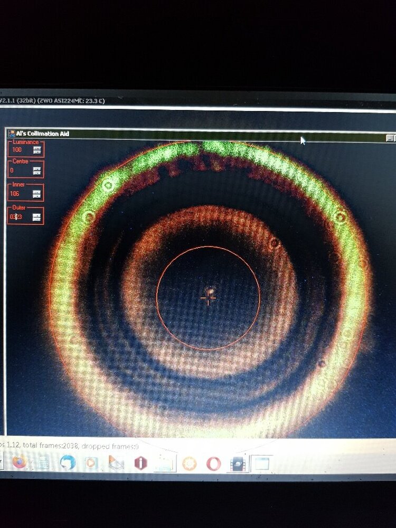Launch the media player taskbar icon
Screen dimensions: 396x528
click(x=91, y=463)
